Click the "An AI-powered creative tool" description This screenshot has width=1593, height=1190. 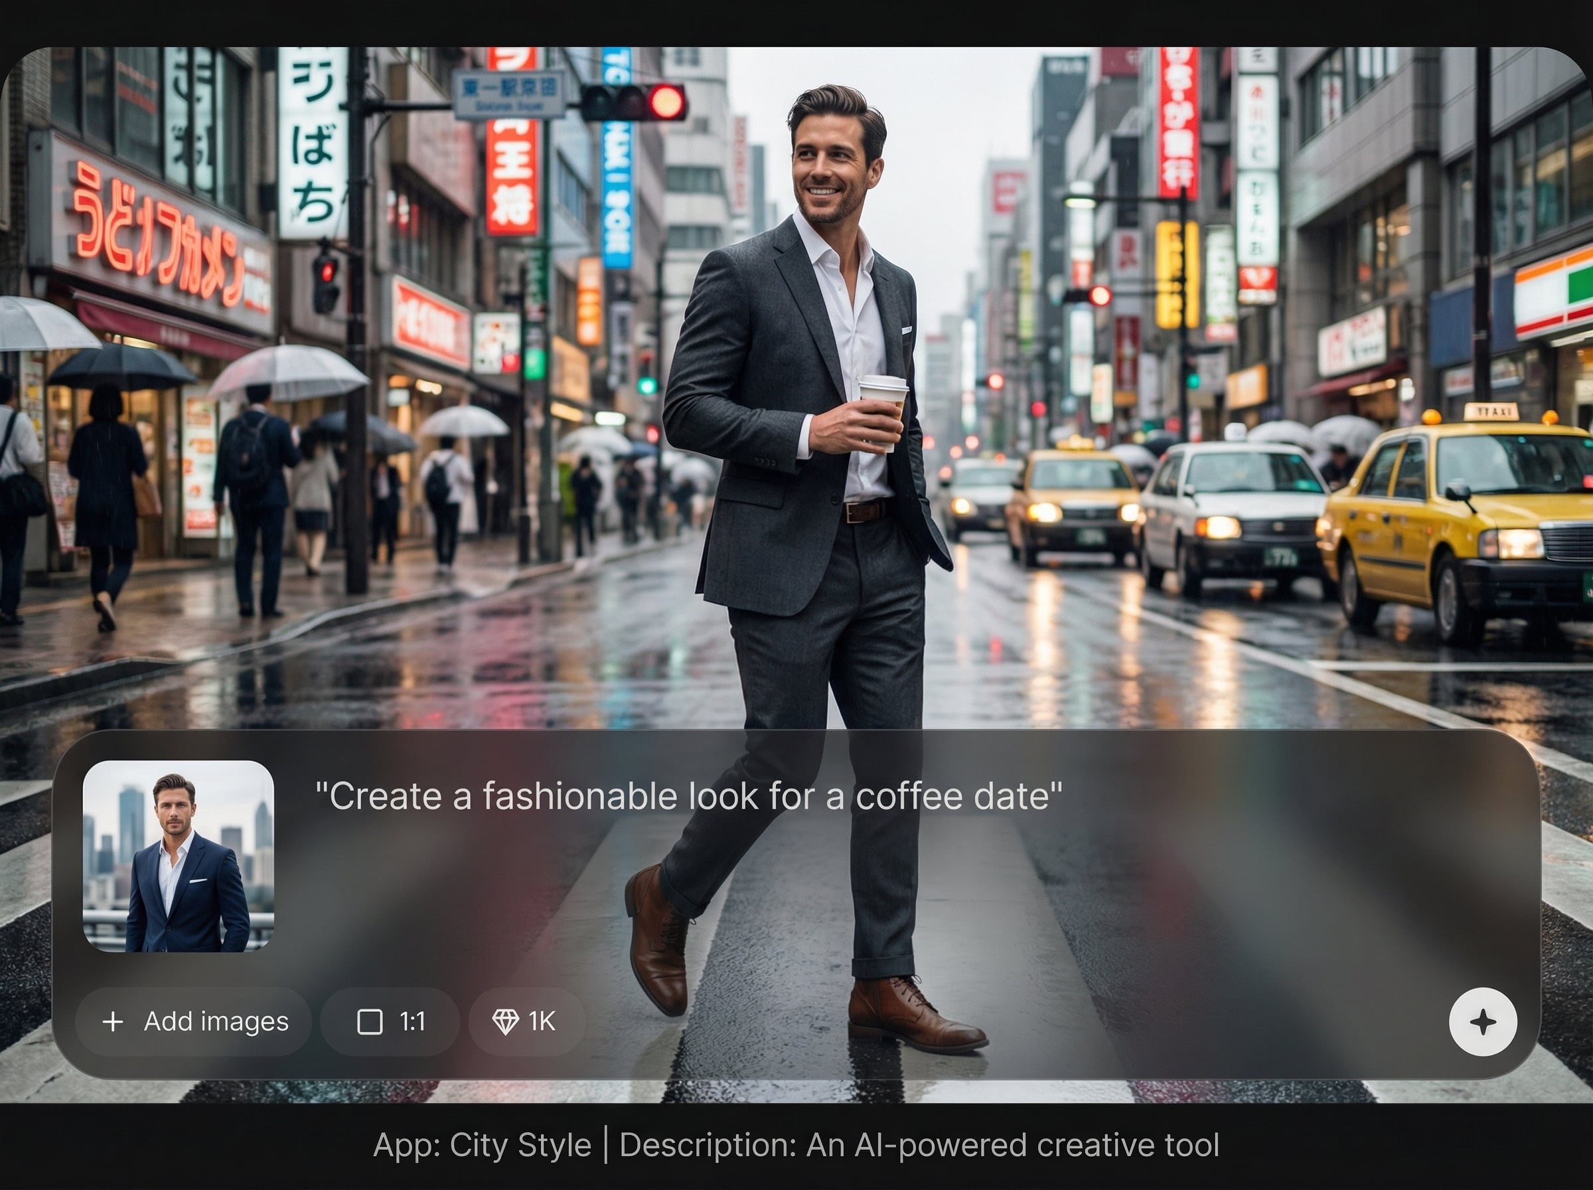click(x=1012, y=1145)
